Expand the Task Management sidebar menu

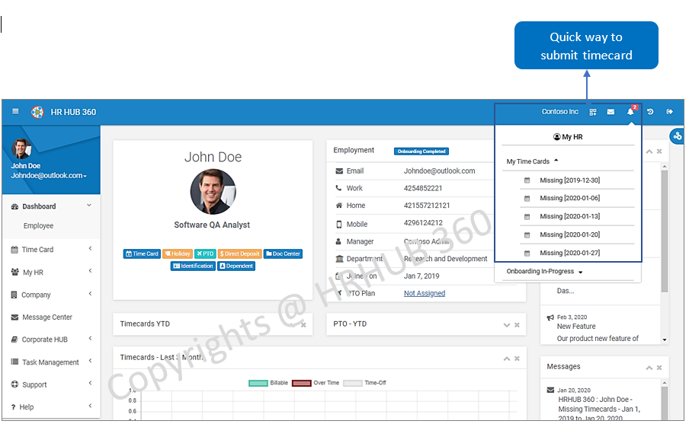pyautogui.click(x=51, y=362)
